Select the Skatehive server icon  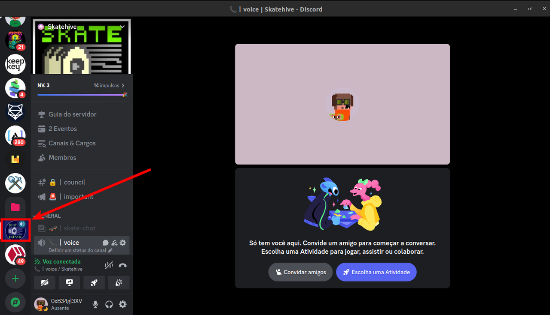tap(15, 230)
